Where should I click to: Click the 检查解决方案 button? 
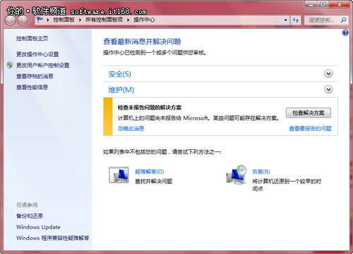[x=309, y=113]
